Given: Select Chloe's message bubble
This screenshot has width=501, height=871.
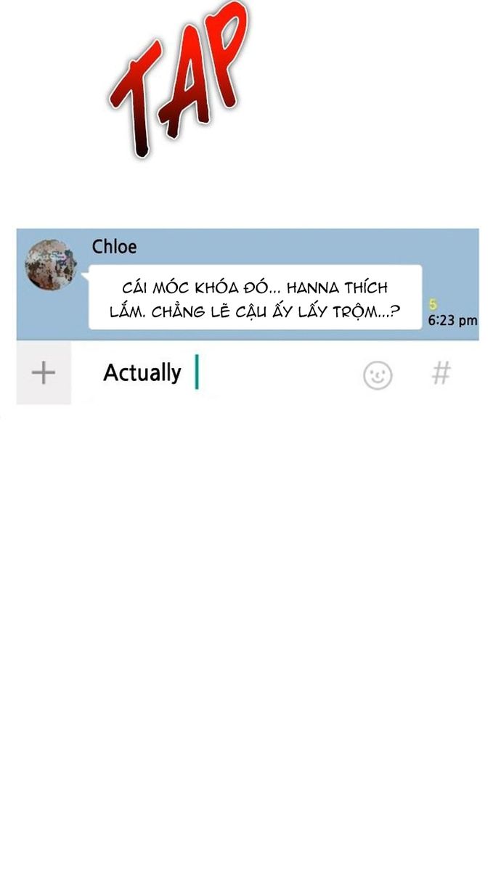Looking at the screenshot, I should (255, 298).
